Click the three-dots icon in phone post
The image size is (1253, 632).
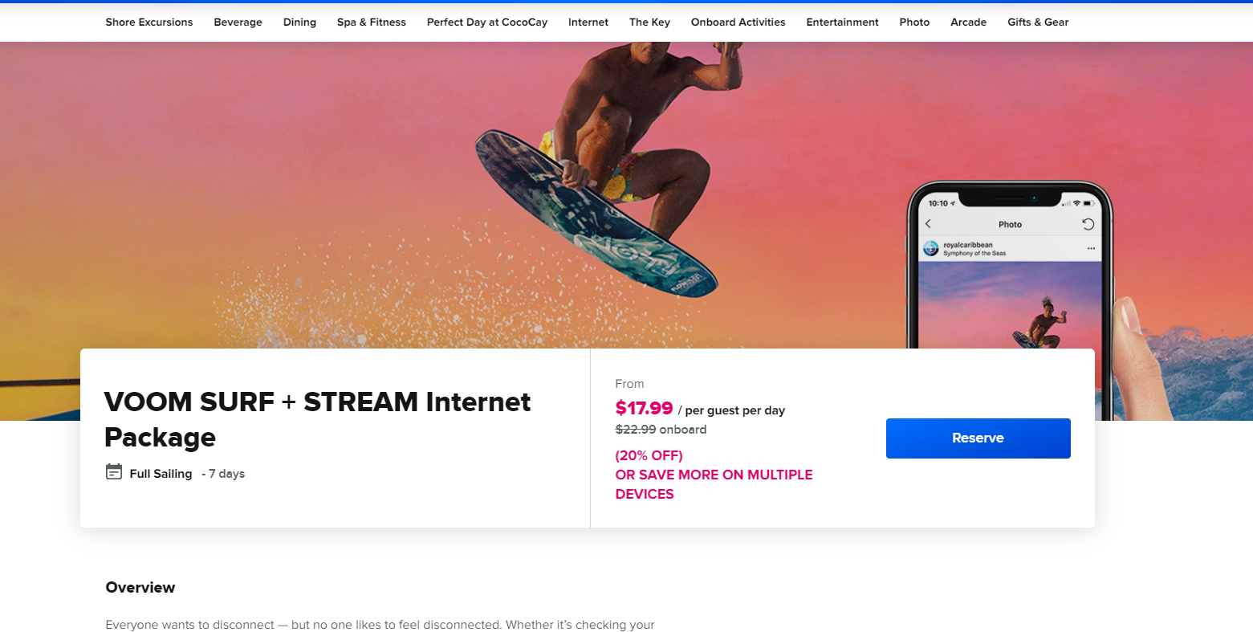click(x=1091, y=249)
